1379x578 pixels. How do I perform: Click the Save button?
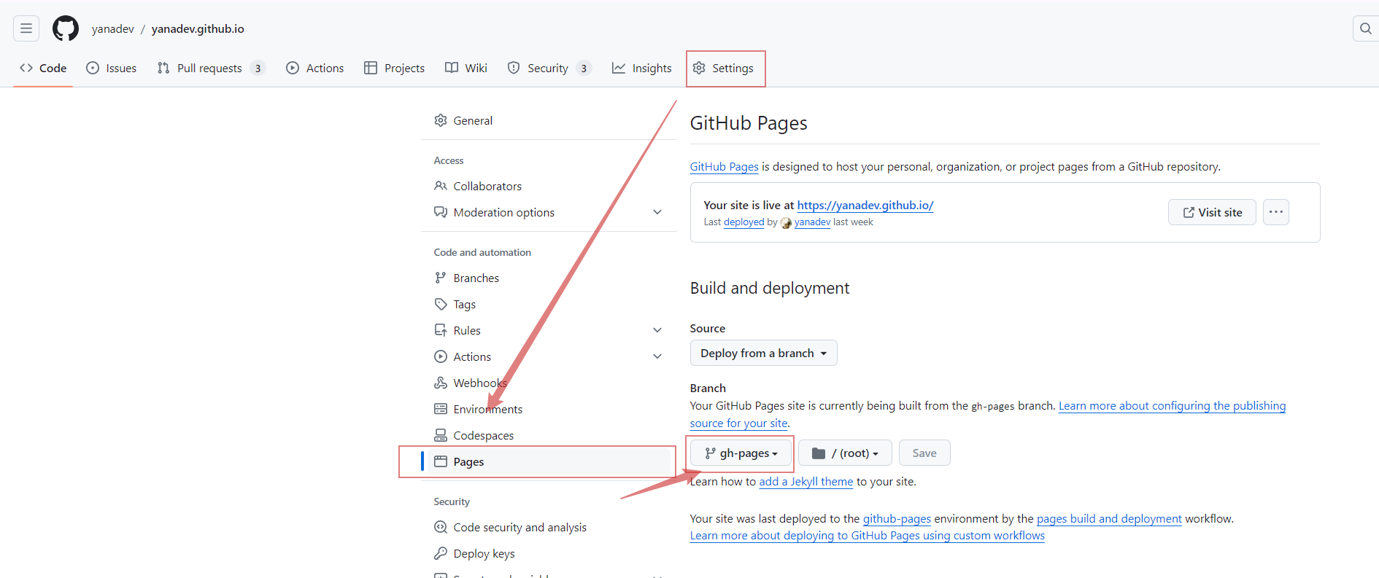924,453
